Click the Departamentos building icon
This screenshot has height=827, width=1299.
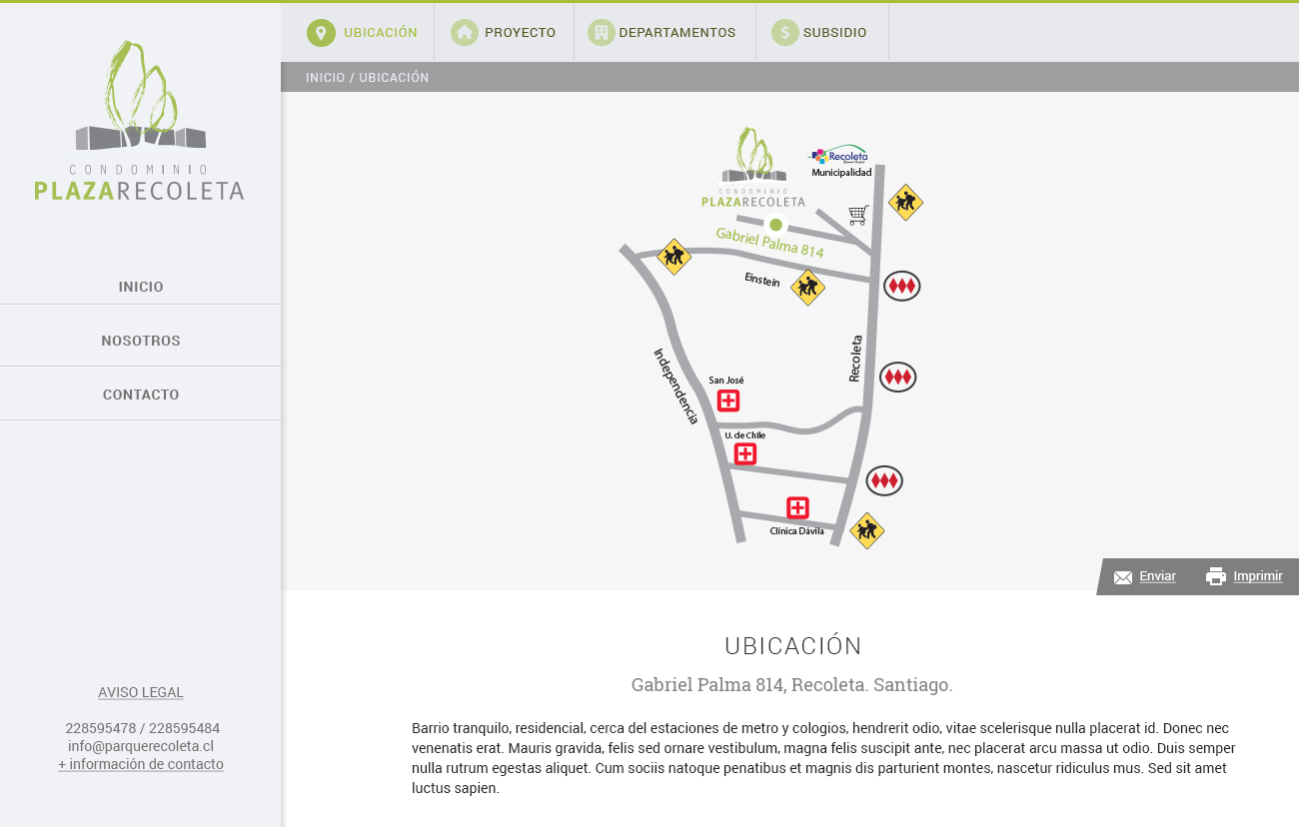point(601,33)
